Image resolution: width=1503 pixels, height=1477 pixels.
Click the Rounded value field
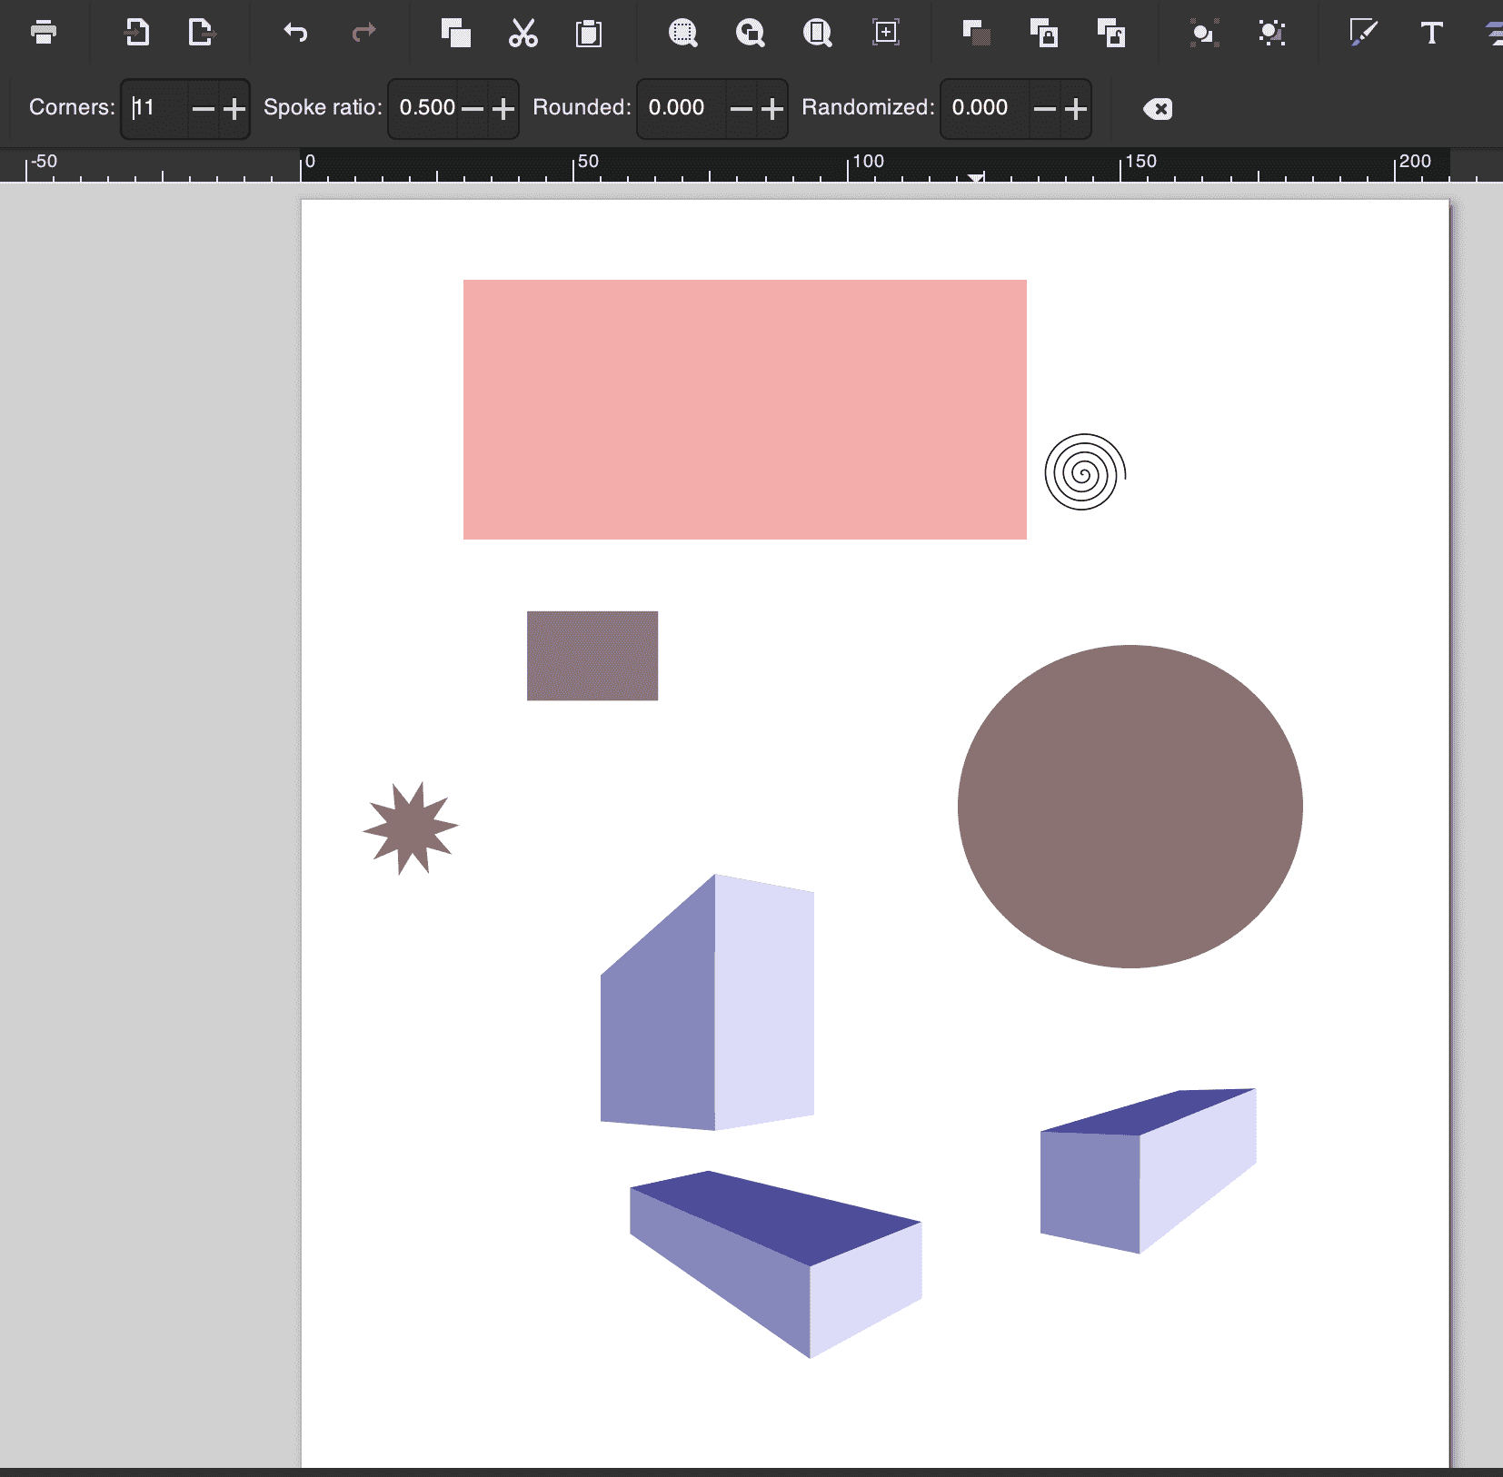(x=682, y=108)
